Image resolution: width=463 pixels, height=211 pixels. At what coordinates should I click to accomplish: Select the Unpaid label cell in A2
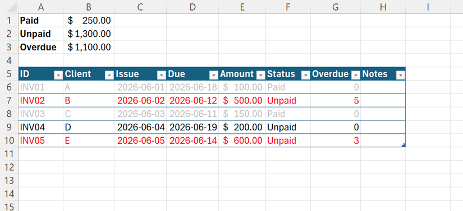click(41, 34)
